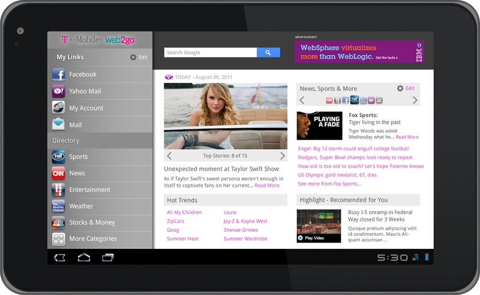Select NBC icon in news carousel
480x295 pixels.
(x=380, y=100)
